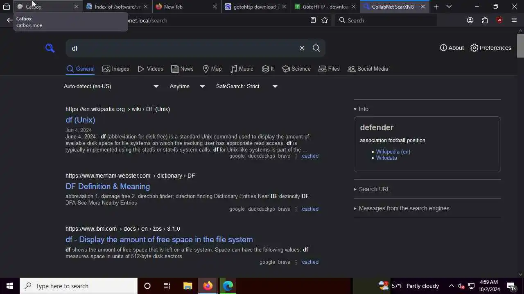Bookmark this page with the star icon
Screen dimensions: 524x294
(325, 20)
